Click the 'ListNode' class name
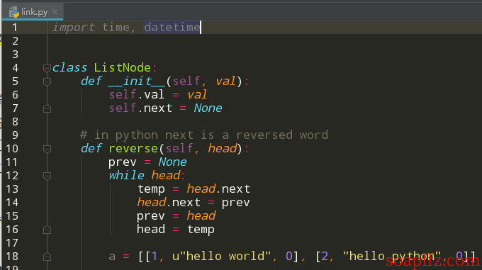This screenshot has width=482, height=270. [123, 67]
